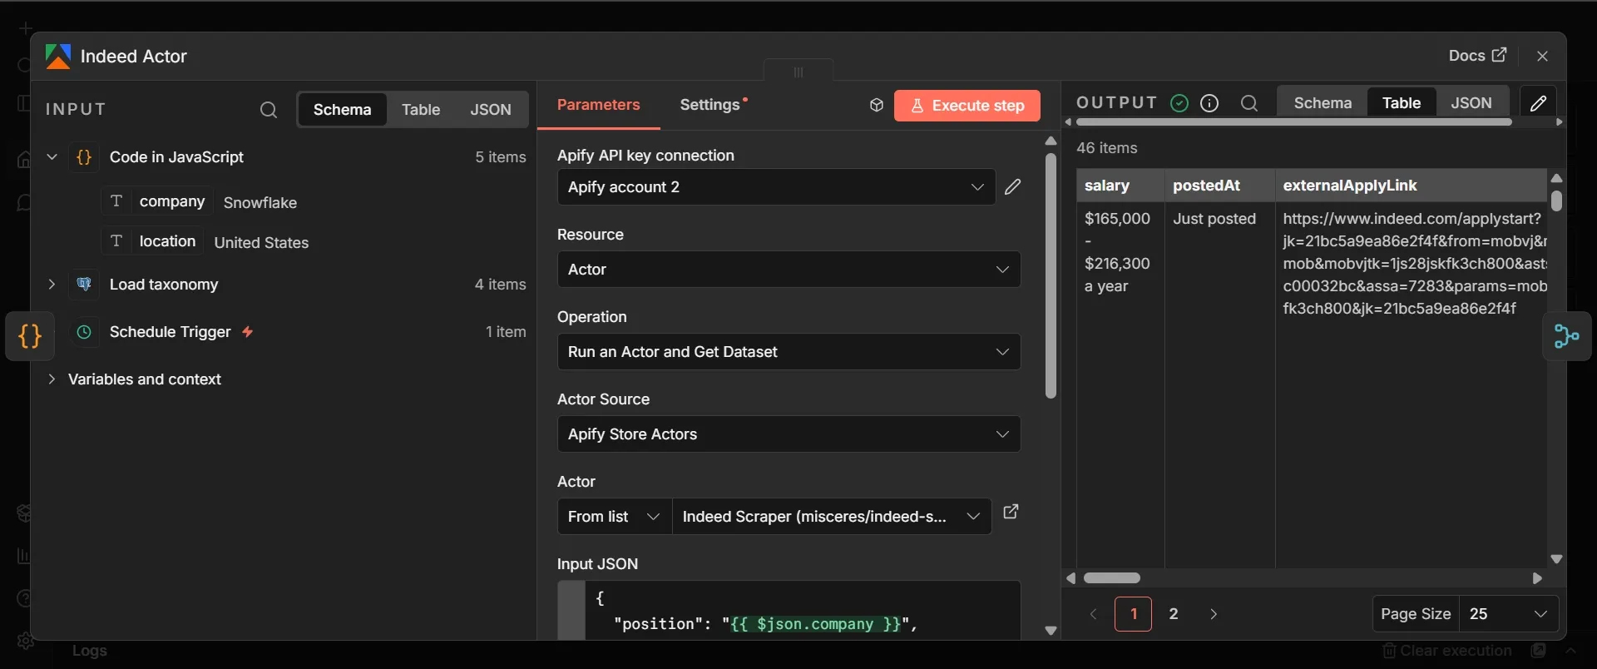1597x669 pixels.
Task: Click the Load taxonomy node icon
Action: point(84,285)
